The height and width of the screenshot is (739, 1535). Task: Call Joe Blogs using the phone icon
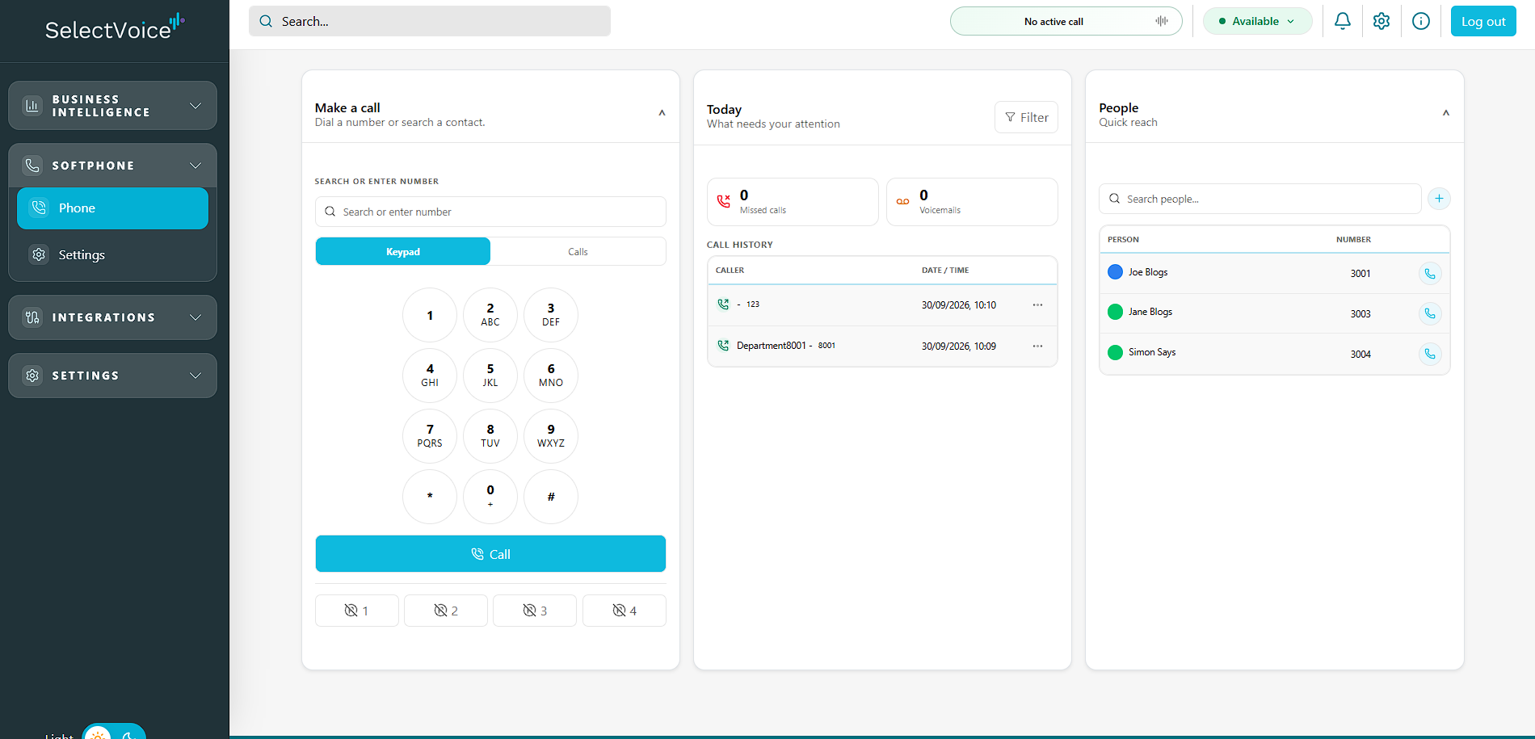pos(1430,274)
